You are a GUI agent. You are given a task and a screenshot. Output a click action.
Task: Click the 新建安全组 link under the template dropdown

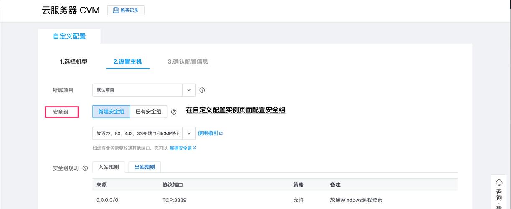(183, 148)
